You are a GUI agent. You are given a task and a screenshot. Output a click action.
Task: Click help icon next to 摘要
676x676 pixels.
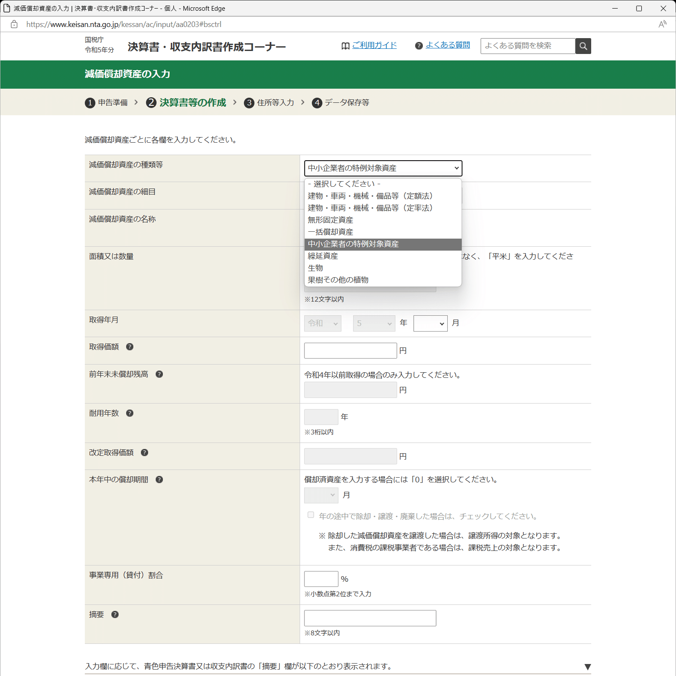tap(115, 615)
